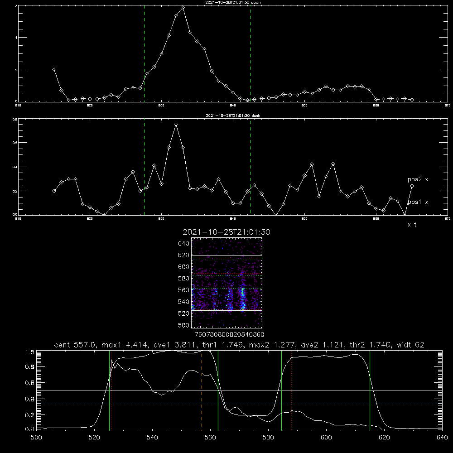Click the solid horizontal threshold line in bottom plot
Viewport: 453px width, 453px height.
click(239, 390)
